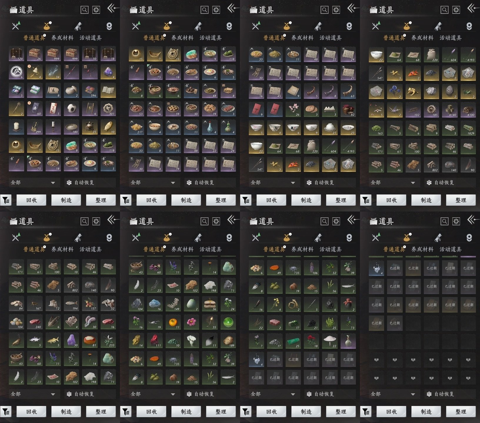480x423 pixels.
Task: Open 活动道具 tab in bottom-right panel
Action: click(450, 249)
